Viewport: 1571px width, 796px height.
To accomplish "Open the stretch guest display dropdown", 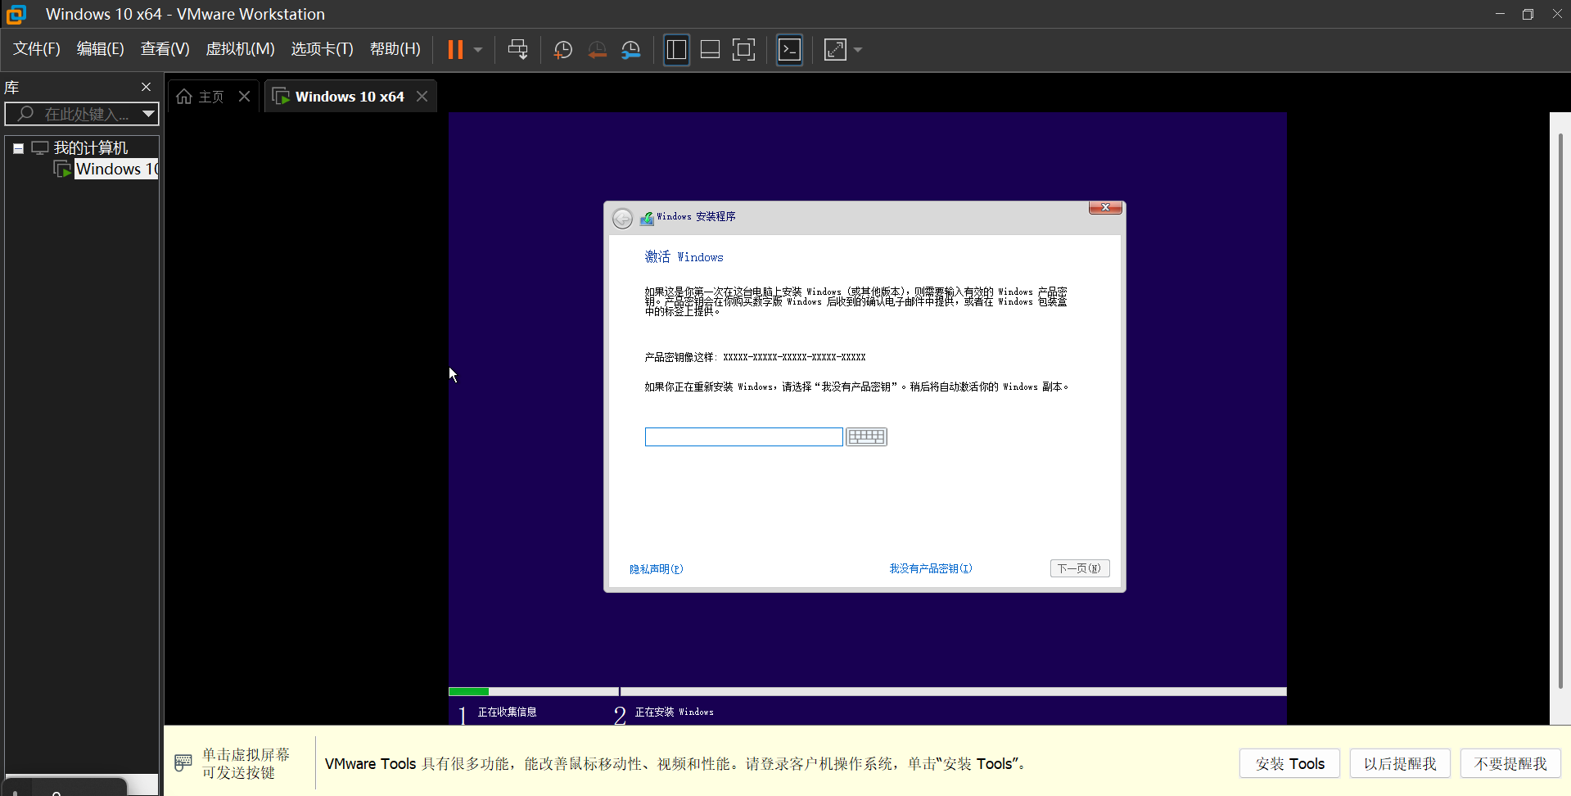I will (x=857, y=49).
